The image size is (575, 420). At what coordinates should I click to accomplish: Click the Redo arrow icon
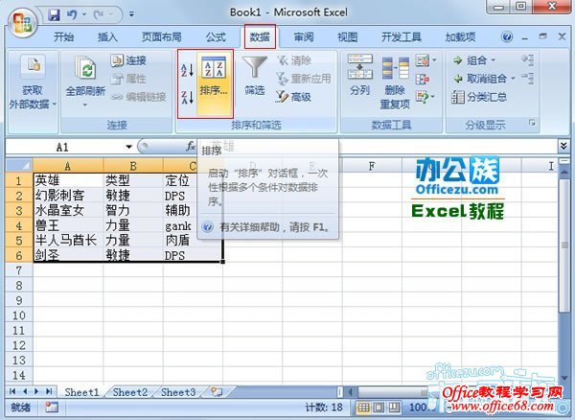point(99,15)
